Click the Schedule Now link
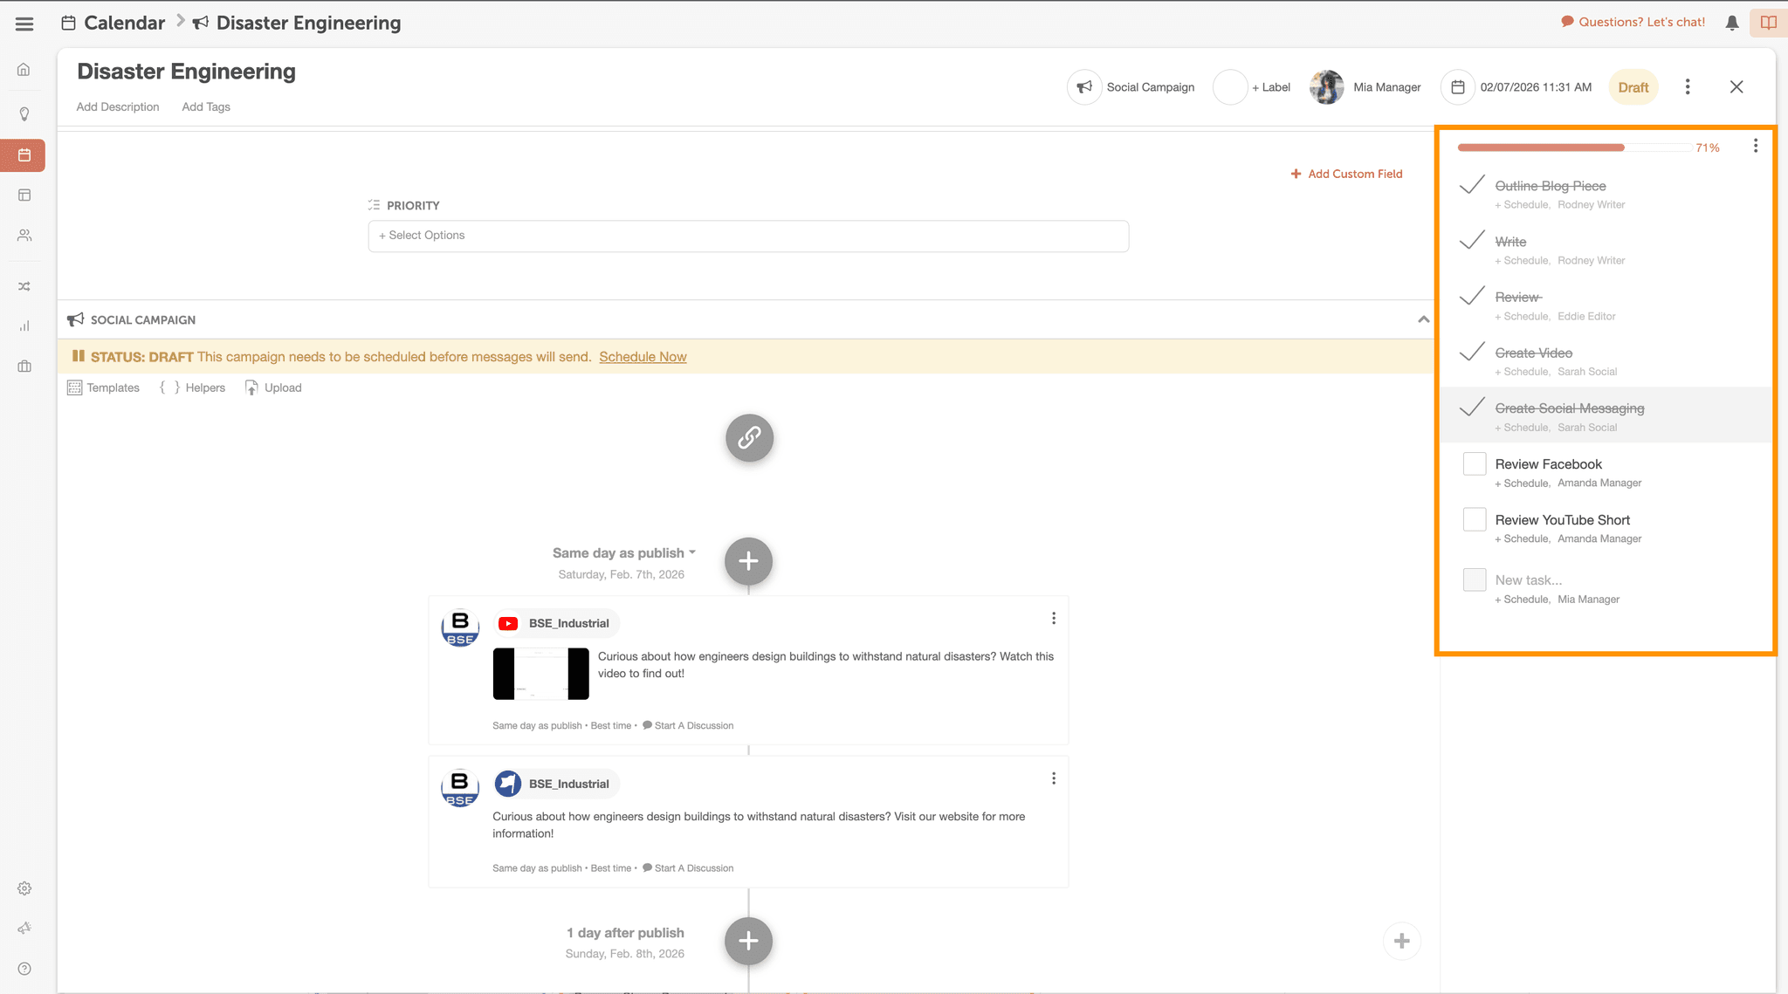The height and width of the screenshot is (994, 1788). click(x=643, y=356)
